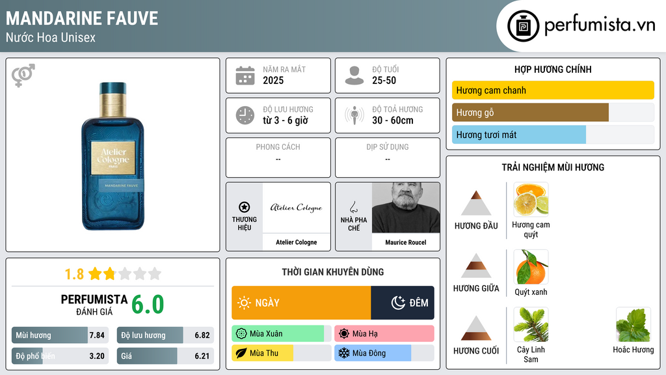This screenshot has height=375, width=666.
Task: Click the Hoắc Hương patchouli image
Action: (x=633, y=324)
